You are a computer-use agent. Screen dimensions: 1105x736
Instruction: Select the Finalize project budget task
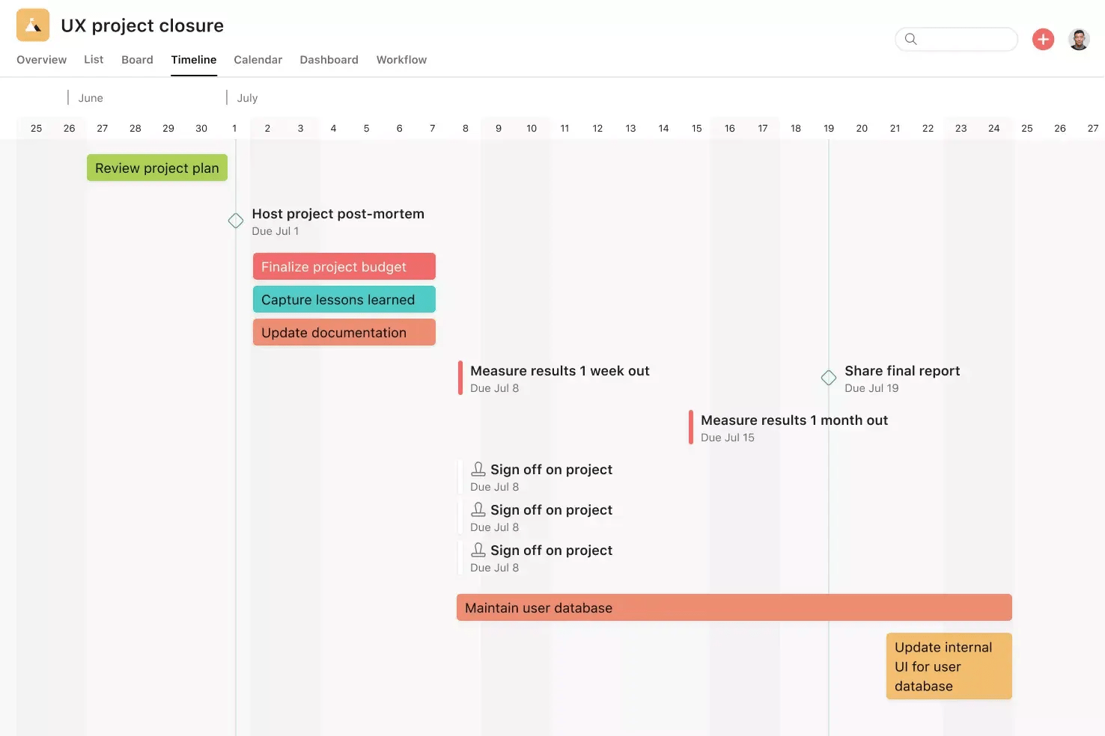pos(344,266)
